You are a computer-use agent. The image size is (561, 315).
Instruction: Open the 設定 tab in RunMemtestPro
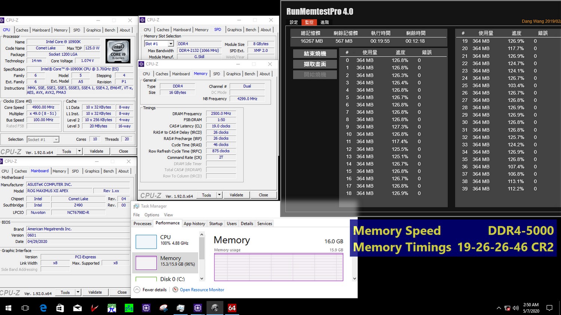(294, 22)
